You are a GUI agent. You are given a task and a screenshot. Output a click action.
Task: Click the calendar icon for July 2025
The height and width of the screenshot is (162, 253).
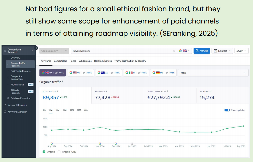click(x=215, y=51)
